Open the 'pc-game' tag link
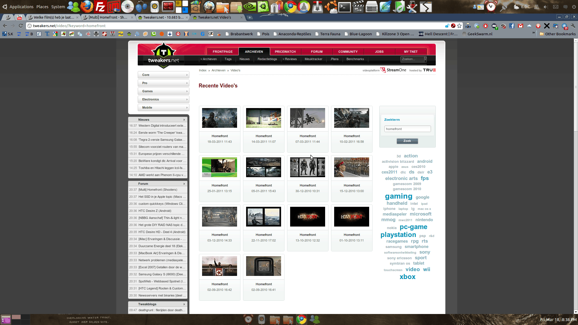Screen dimensions: 578x325 coord(413,227)
